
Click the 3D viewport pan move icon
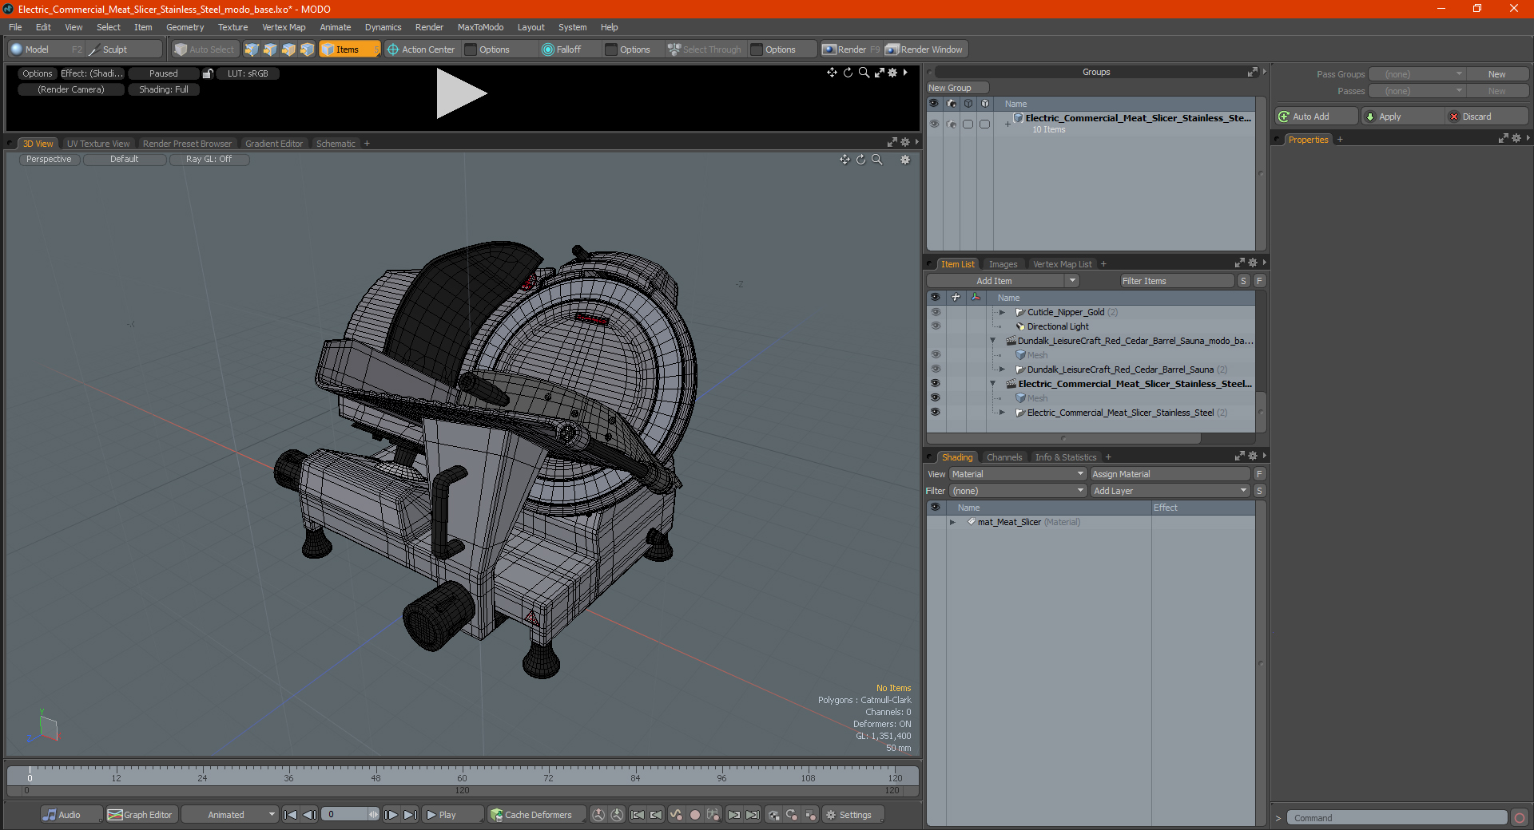[x=844, y=160]
